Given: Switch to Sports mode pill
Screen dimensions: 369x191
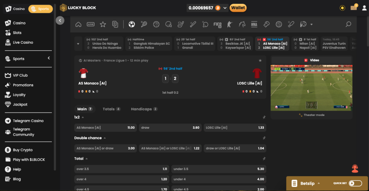Looking at the screenshot, I should (x=40, y=9).
